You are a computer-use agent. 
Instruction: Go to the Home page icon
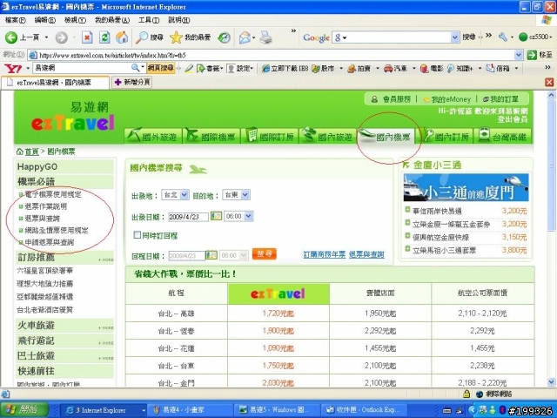point(122,37)
